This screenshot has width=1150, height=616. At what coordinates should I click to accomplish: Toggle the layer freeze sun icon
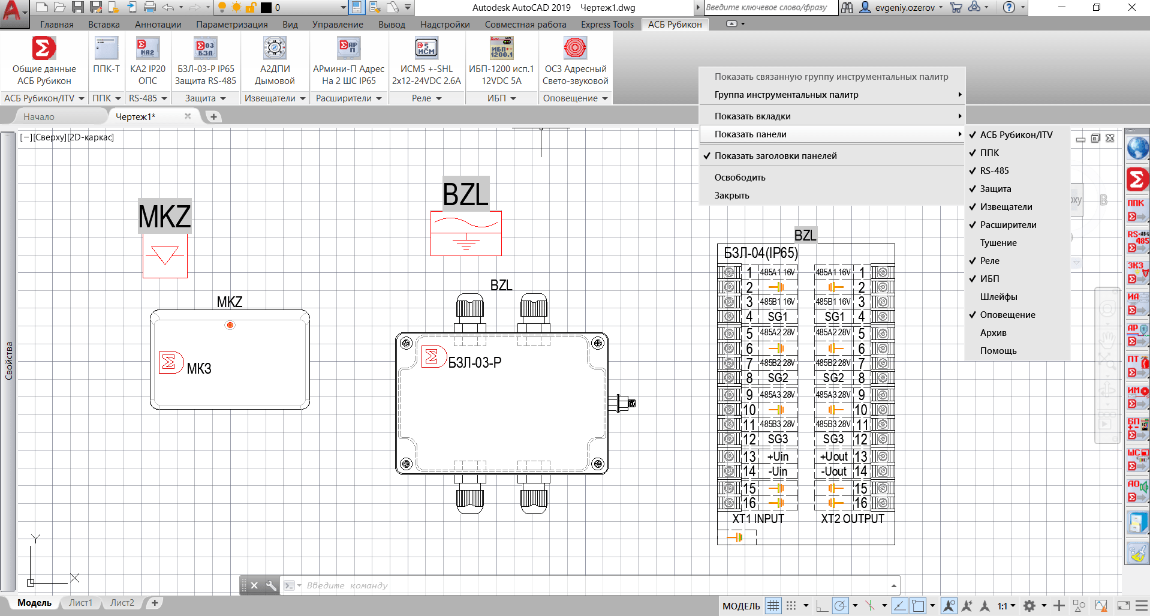pyautogui.click(x=236, y=7)
